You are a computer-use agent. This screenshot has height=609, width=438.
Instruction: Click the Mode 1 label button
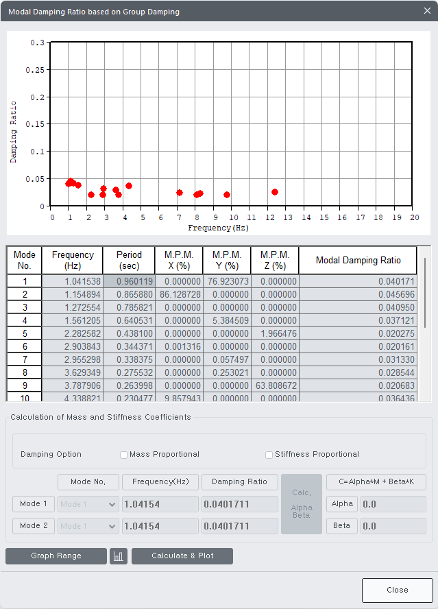coord(34,504)
